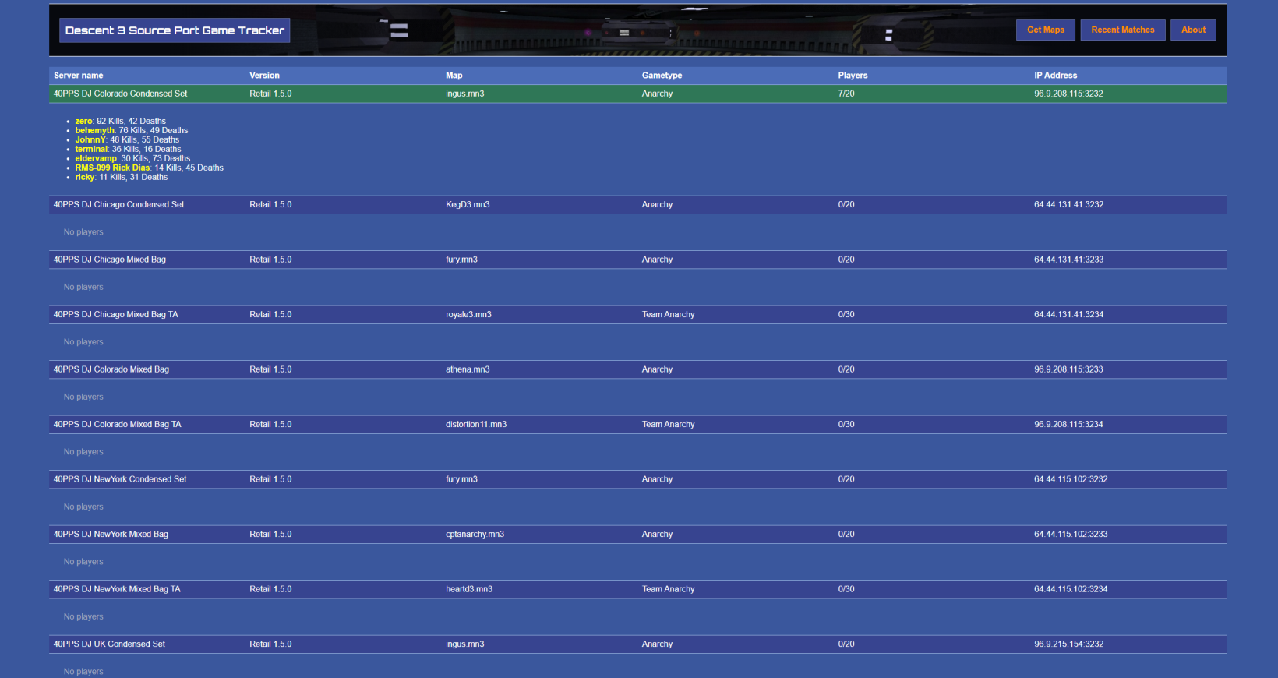Click player name terminal
Image resolution: width=1278 pixels, height=678 pixels.
(x=91, y=150)
